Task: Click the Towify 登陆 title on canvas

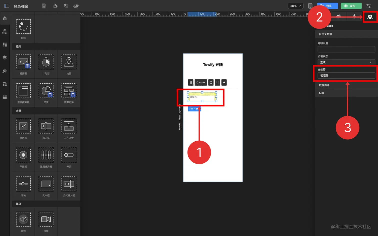Action: tap(213, 65)
